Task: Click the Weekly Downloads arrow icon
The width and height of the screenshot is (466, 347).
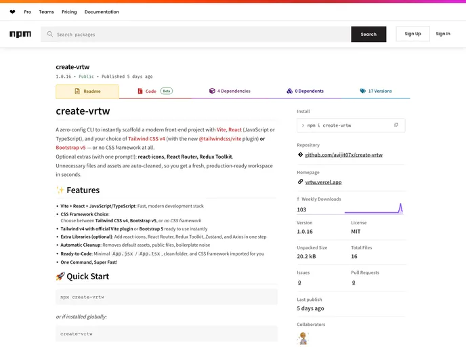Action: coord(298,199)
